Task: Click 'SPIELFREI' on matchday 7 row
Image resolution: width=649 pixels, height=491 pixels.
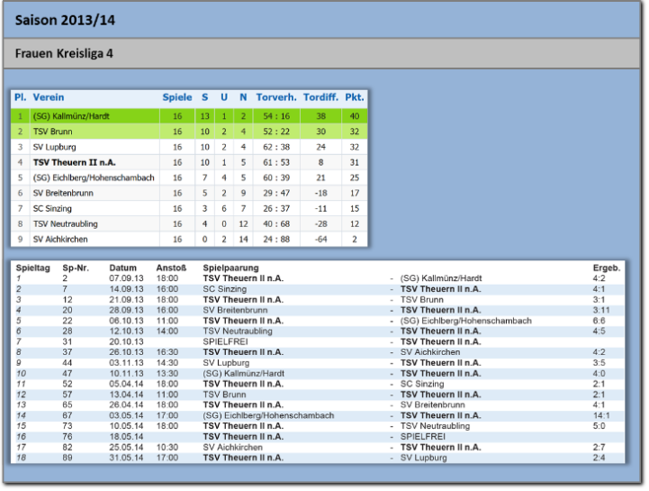Action: 226,341
